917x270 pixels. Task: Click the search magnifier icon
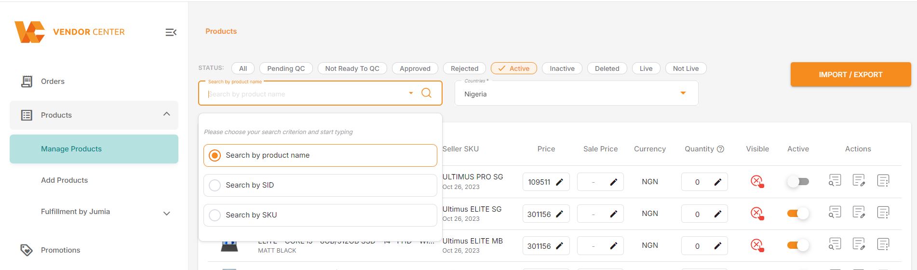pyautogui.click(x=426, y=93)
